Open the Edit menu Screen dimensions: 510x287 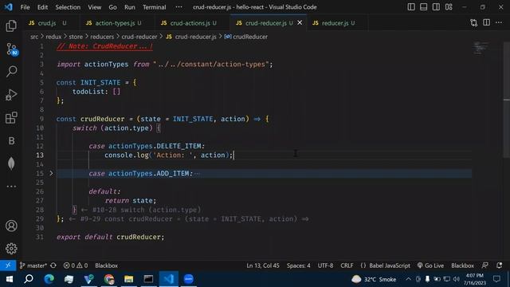coord(42,7)
